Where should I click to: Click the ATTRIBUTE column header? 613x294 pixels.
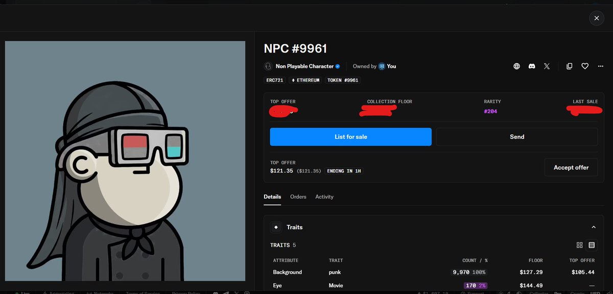286,260
